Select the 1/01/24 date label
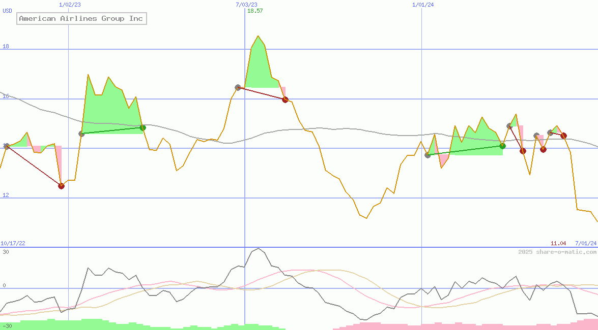This screenshot has width=598, height=330. pos(423,5)
